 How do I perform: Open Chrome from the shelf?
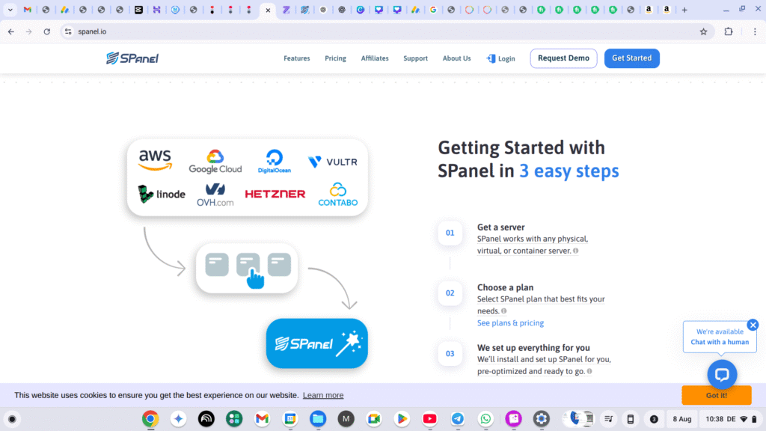[x=150, y=419]
